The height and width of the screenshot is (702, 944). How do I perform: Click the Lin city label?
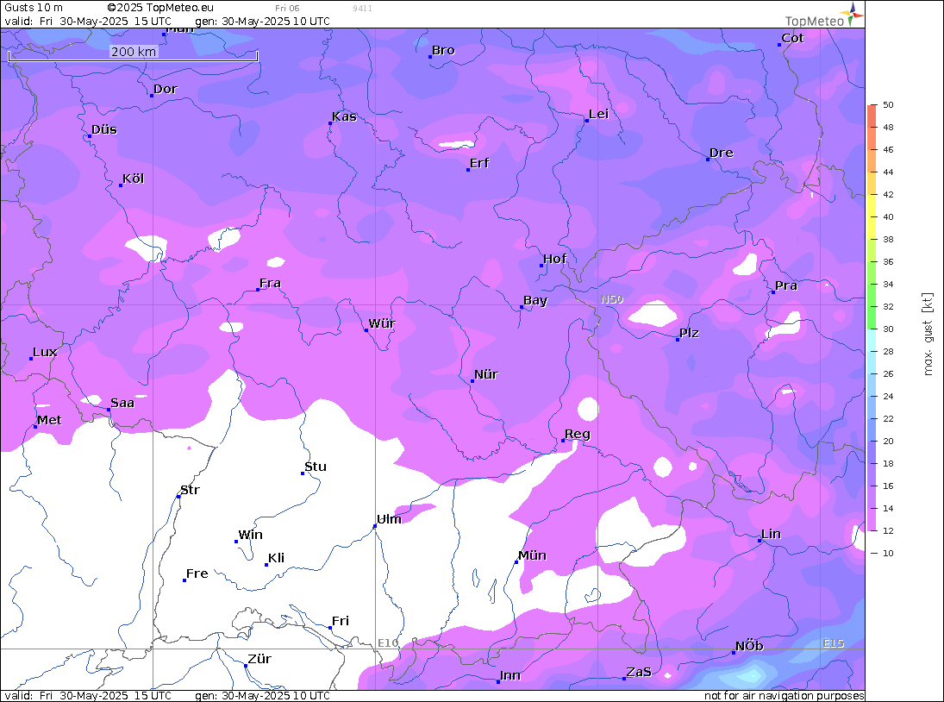coord(771,534)
